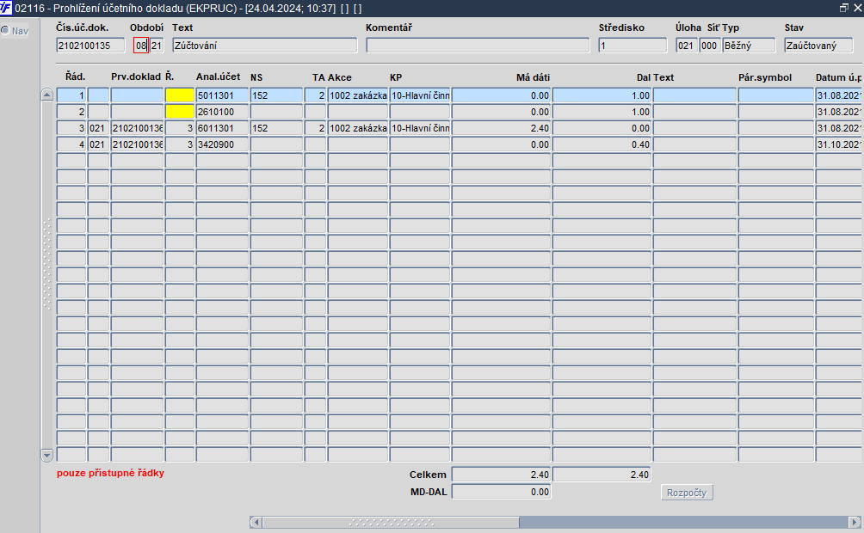Click row number 1 cell
The width and height of the screenshot is (864, 533).
(71, 95)
